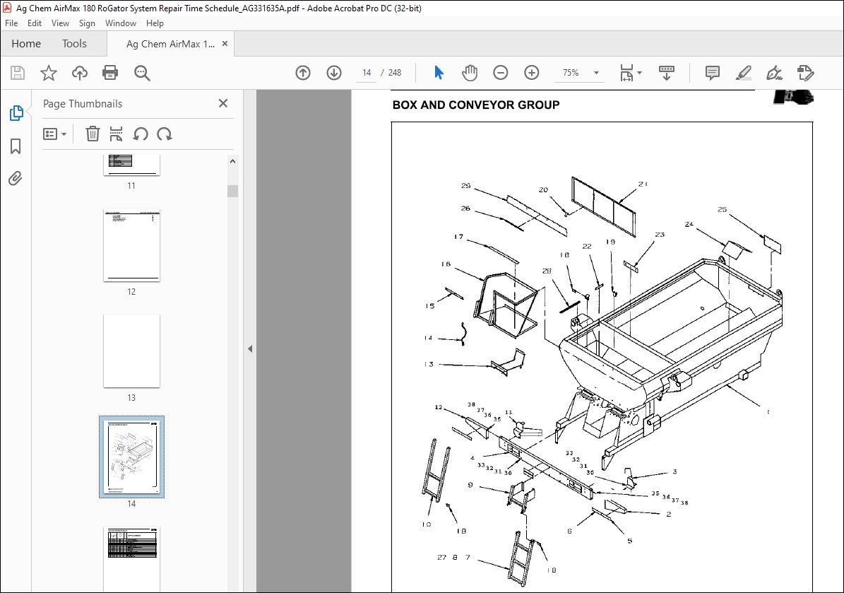Screen dimensions: 844x593
Task: Click the thumbnails panel scrollbar handle
Action: [232, 192]
